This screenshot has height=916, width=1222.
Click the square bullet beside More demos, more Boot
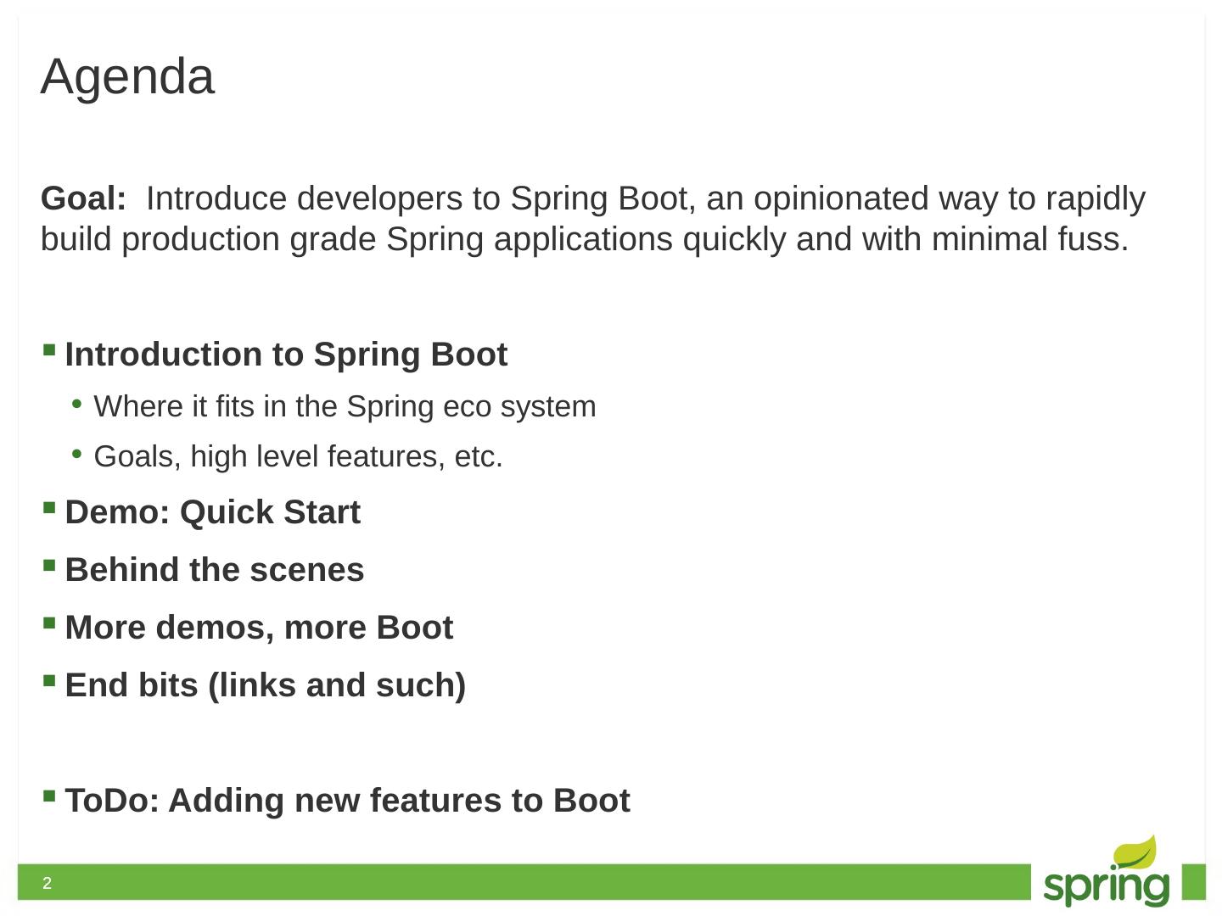pyautogui.click(x=49, y=623)
